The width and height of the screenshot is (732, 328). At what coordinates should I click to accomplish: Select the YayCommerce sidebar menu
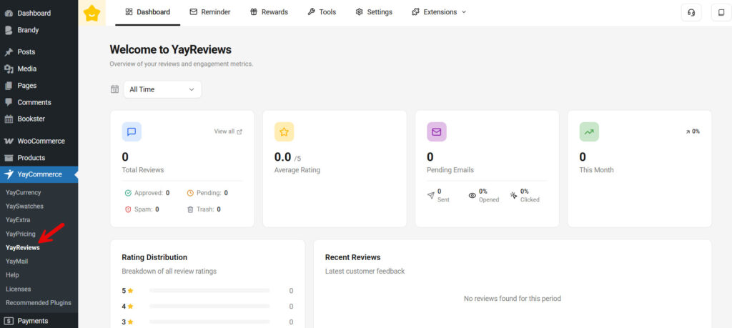(x=39, y=174)
